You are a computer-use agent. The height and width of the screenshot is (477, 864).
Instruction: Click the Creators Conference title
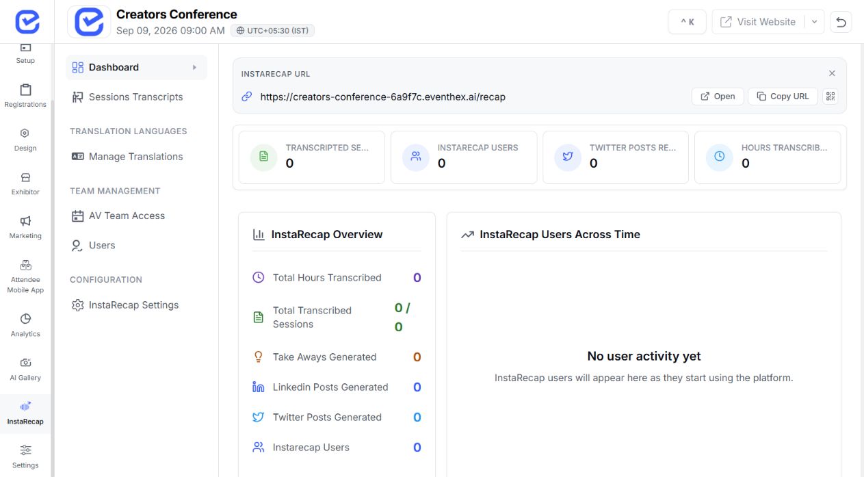click(x=176, y=14)
